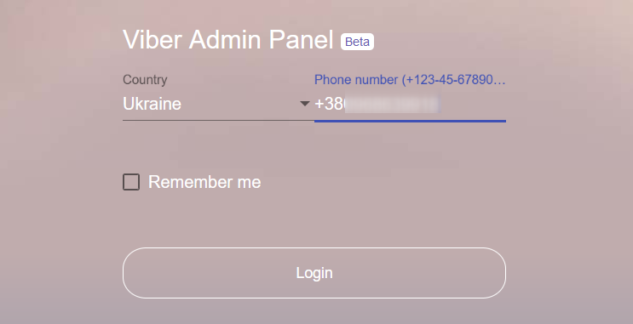Select the word Login inside the button
Screen dimensions: 633x324
[314, 273]
